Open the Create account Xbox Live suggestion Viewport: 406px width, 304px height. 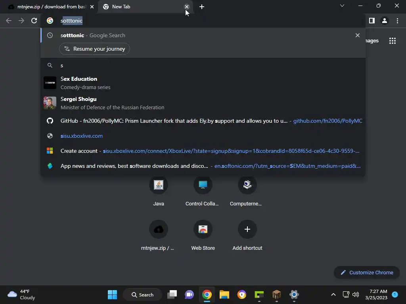pos(203,151)
